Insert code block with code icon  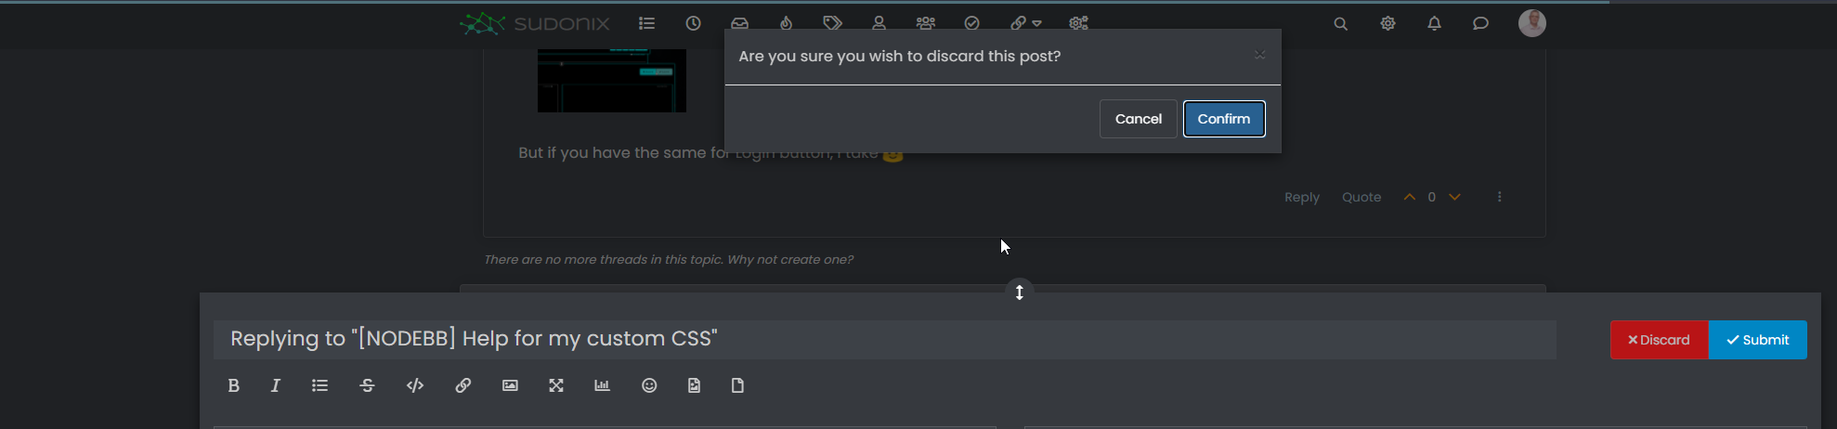pos(415,385)
